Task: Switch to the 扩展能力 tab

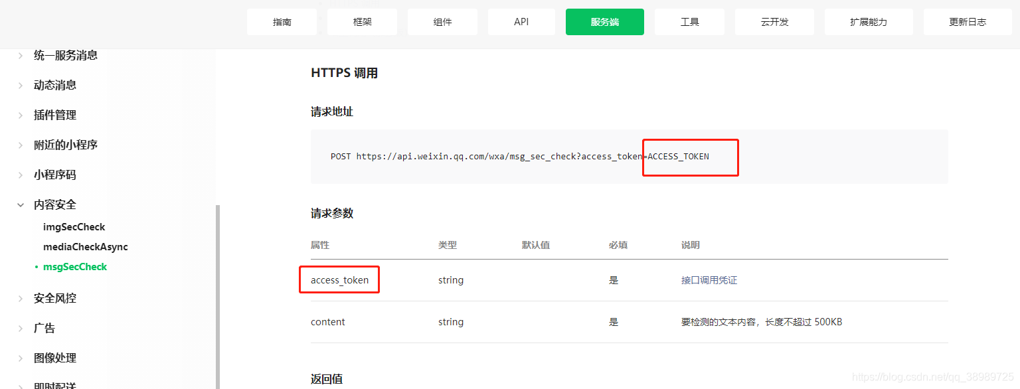Action: click(x=868, y=21)
